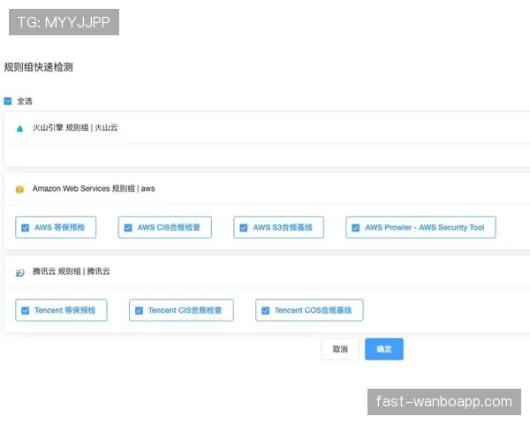Uncheck the Tencent CIS合规检查 checkbox
530x424 pixels.
tap(139, 311)
